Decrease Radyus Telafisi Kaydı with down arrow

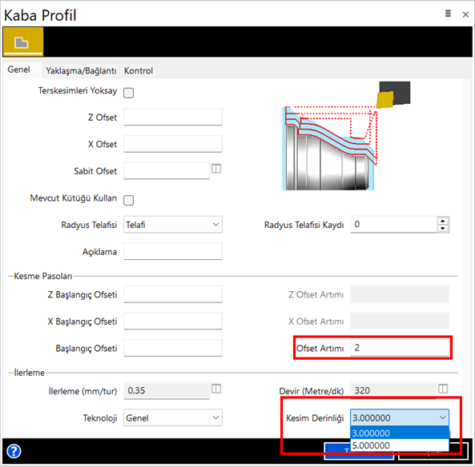tap(443, 228)
